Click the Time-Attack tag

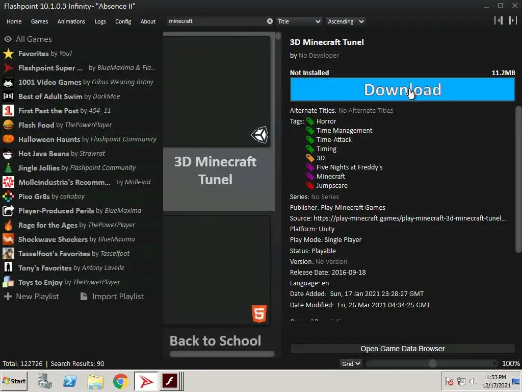(x=334, y=140)
